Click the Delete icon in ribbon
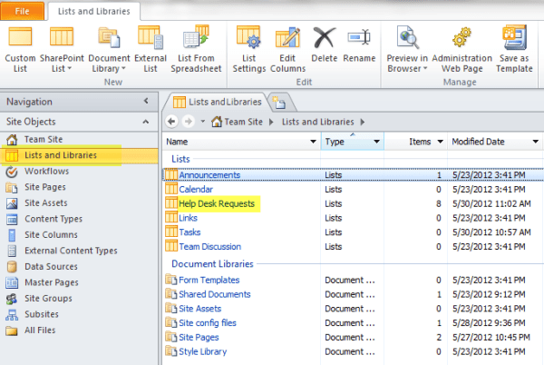Image resolution: width=544 pixels, height=365 pixels. point(325,39)
